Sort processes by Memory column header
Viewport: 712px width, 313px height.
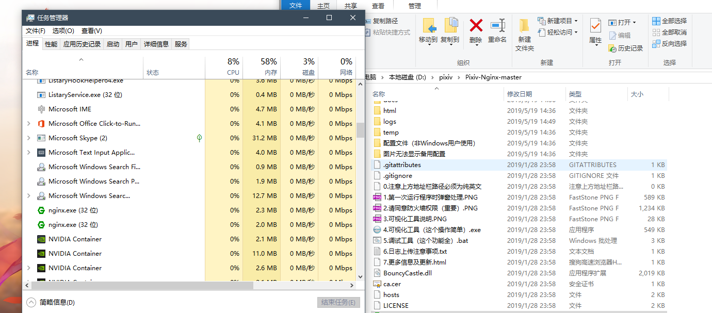coord(261,67)
